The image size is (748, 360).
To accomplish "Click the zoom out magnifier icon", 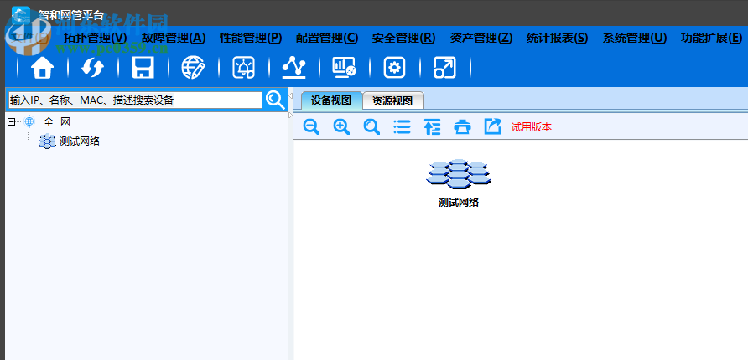I will click(x=311, y=127).
